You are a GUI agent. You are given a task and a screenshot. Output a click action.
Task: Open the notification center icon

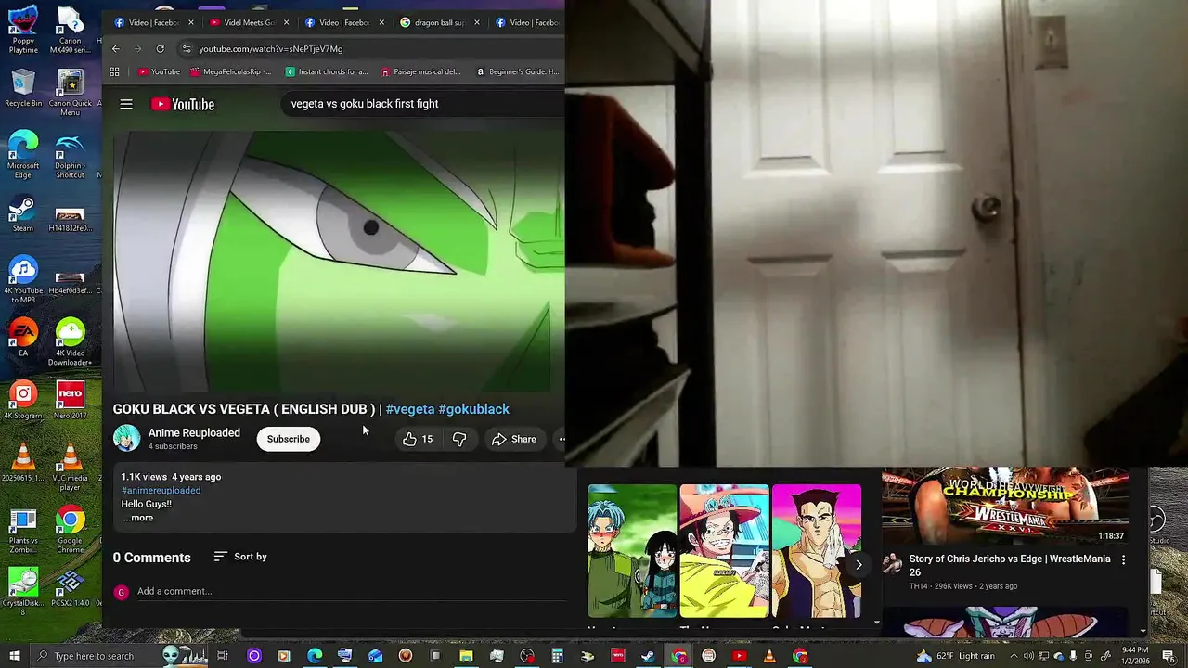[x=1168, y=656]
